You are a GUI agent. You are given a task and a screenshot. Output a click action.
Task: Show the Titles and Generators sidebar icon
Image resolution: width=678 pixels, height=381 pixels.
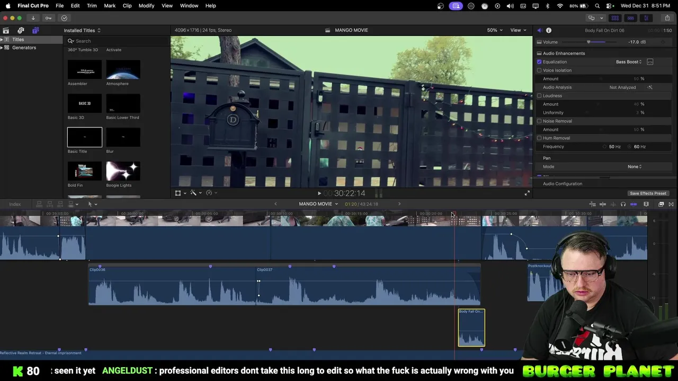(35, 30)
